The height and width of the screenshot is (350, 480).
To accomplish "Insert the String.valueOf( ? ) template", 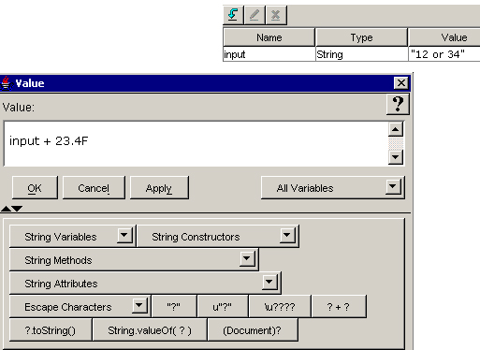I will (x=150, y=330).
